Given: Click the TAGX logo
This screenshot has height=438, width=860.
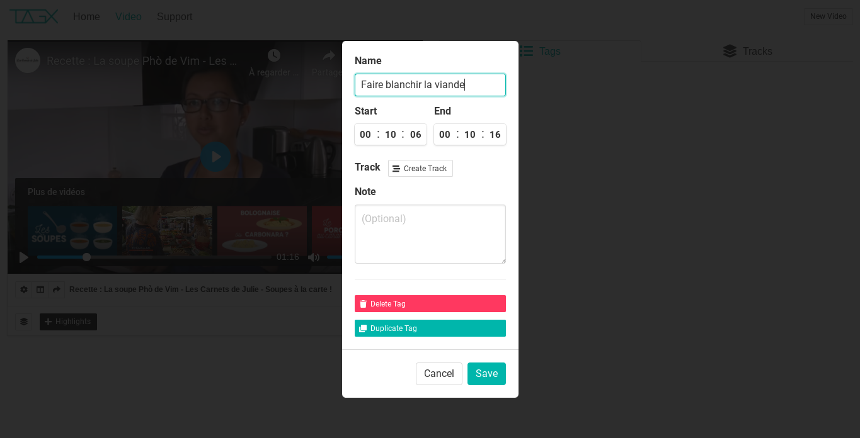Looking at the screenshot, I should pos(34,16).
